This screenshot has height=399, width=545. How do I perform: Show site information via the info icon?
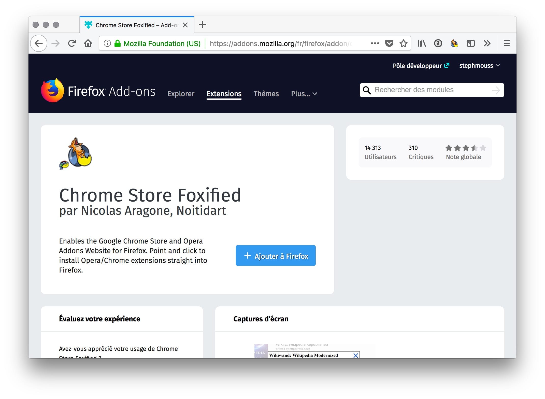click(x=107, y=44)
